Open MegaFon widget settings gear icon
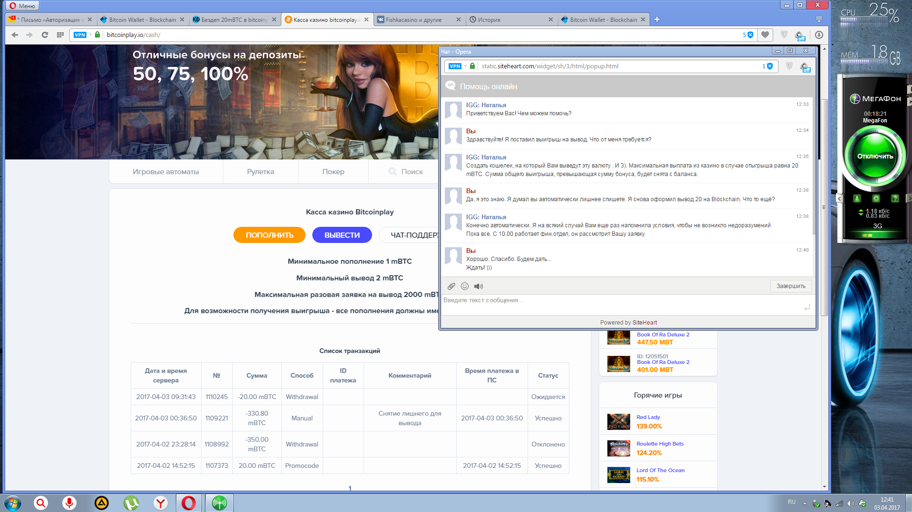The height and width of the screenshot is (512, 912). [876, 198]
